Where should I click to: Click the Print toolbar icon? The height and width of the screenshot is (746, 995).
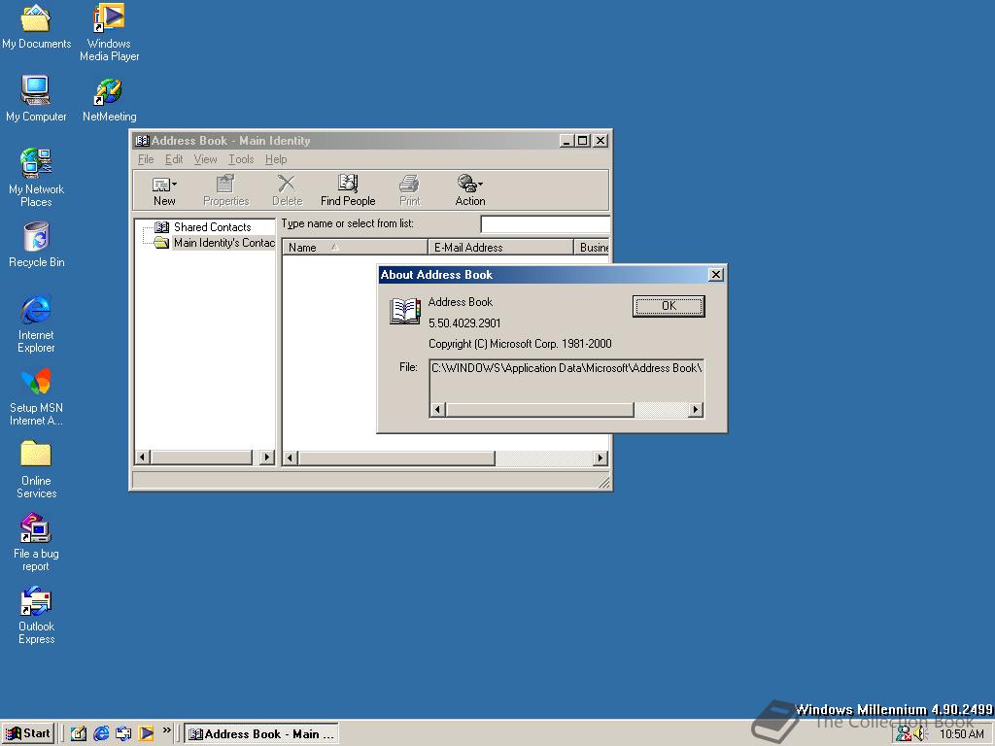[409, 190]
